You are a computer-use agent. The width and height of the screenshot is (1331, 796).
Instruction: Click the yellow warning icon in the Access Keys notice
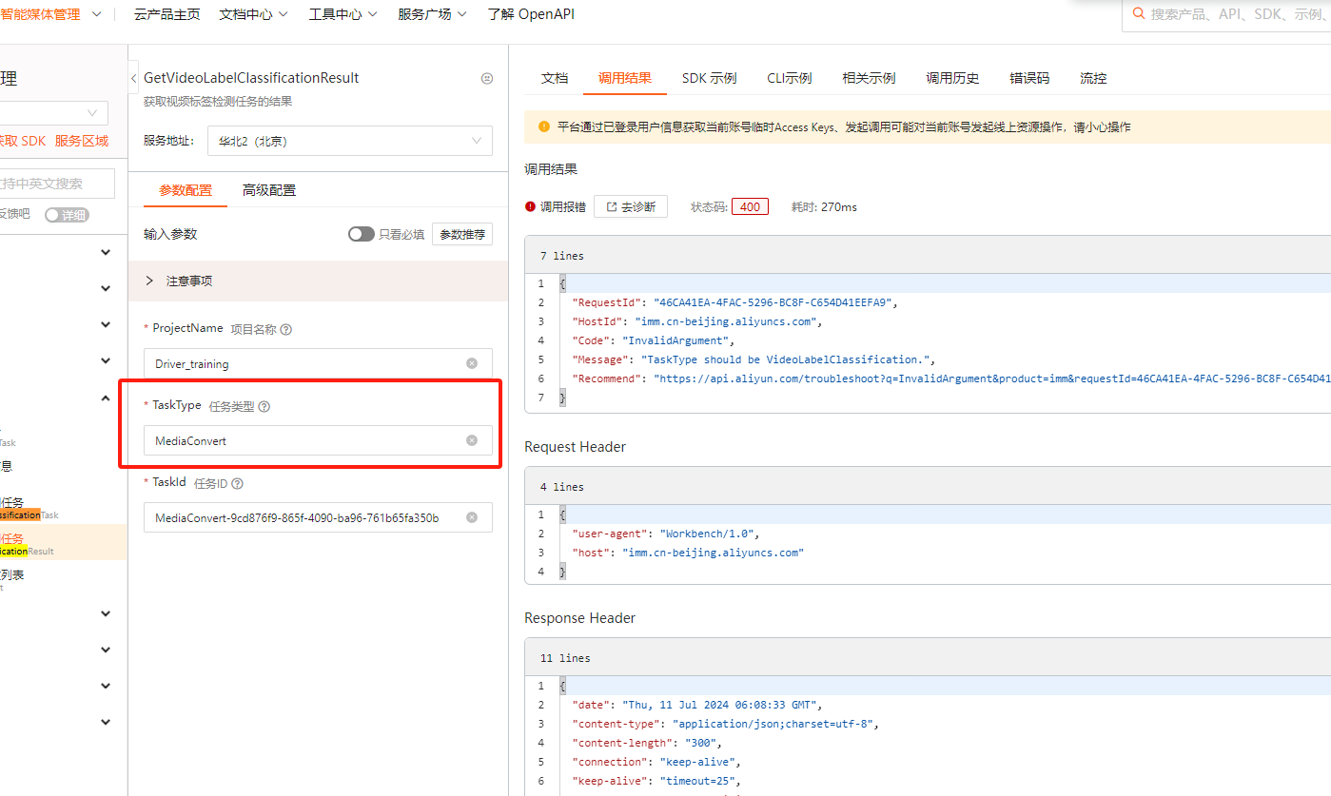(x=544, y=126)
